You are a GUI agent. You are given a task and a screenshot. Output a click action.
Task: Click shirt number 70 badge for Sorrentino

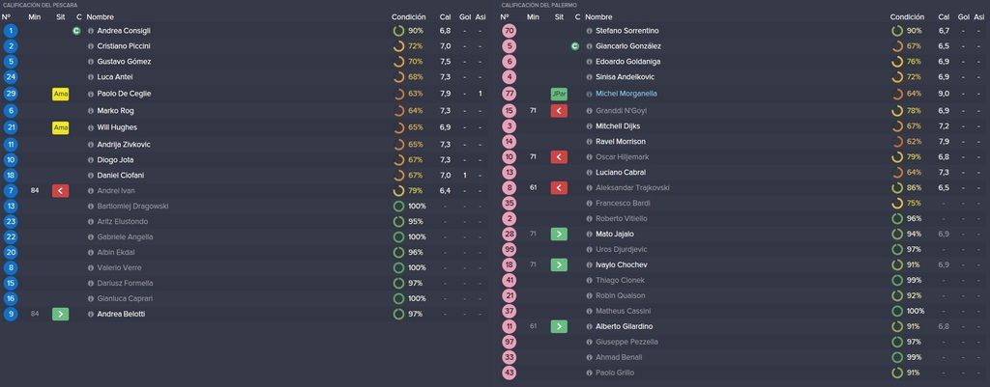click(510, 31)
